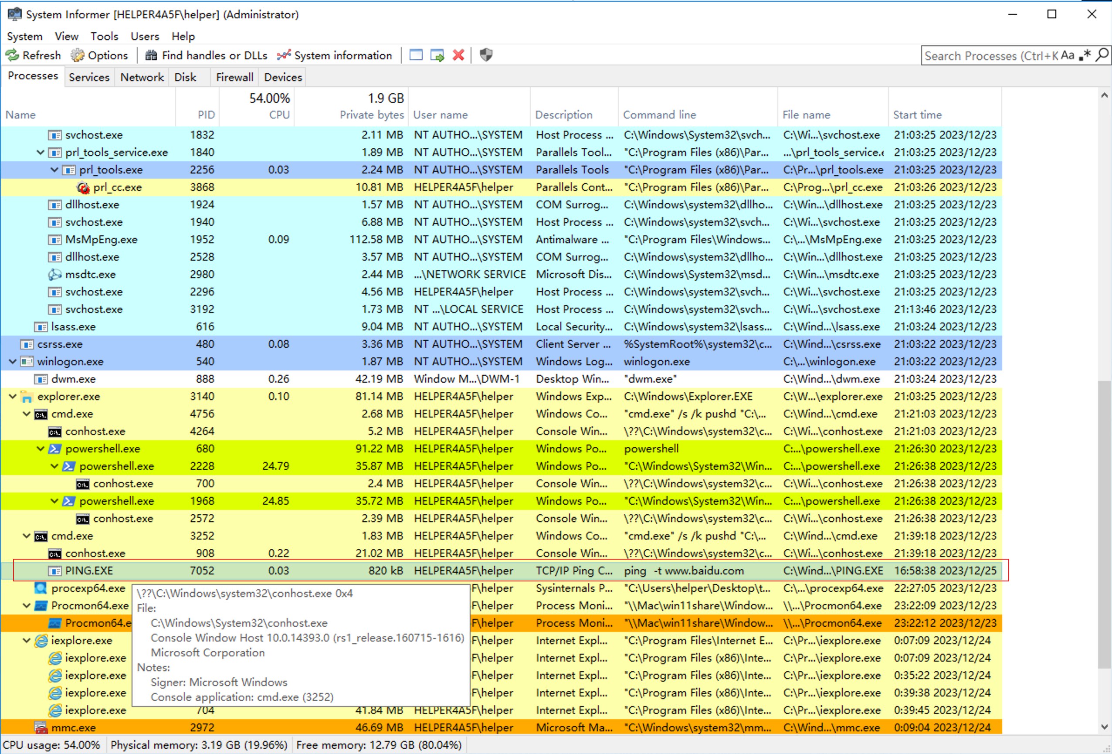Click the vertical scrollbar thumb
1112x754 pixels.
click(x=1104, y=524)
